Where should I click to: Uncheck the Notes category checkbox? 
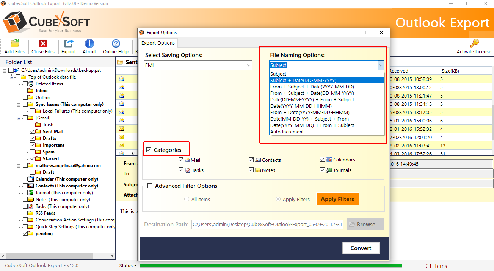[251, 170]
